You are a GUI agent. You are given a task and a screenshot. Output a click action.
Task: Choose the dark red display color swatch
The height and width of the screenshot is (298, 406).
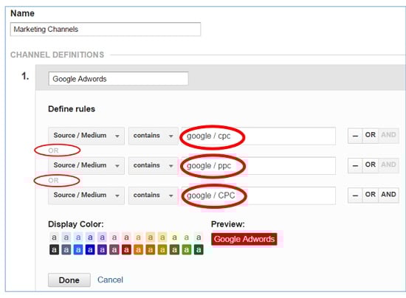pyautogui.click(x=126, y=250)
